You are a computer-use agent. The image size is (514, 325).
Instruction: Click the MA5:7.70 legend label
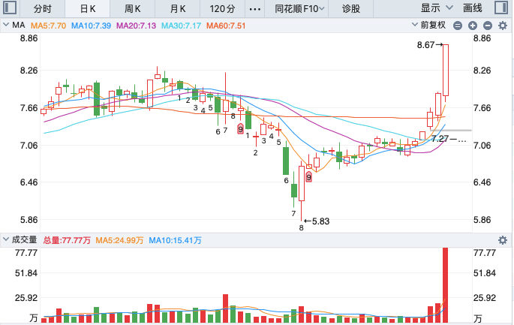48,26
